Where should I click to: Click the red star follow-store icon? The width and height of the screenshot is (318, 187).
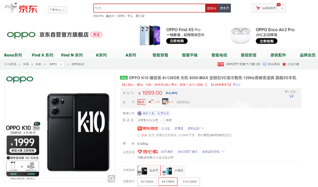284,64
